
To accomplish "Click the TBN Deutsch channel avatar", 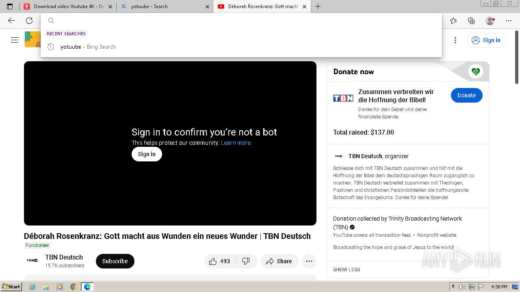I will click(x=32, y=260).
